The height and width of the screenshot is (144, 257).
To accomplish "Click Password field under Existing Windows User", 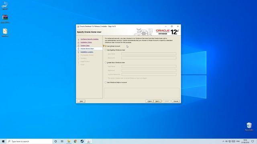I will (x=149, y=58).
